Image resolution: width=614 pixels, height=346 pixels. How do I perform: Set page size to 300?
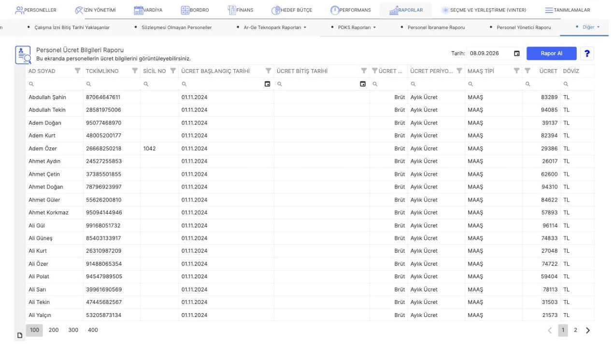[x=73, y=330]
